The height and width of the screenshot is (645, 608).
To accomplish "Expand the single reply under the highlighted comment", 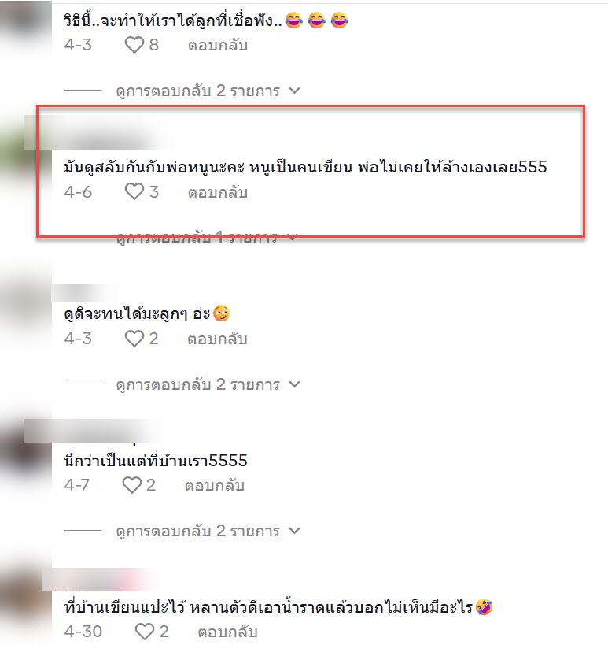I will tap(197, 237).
